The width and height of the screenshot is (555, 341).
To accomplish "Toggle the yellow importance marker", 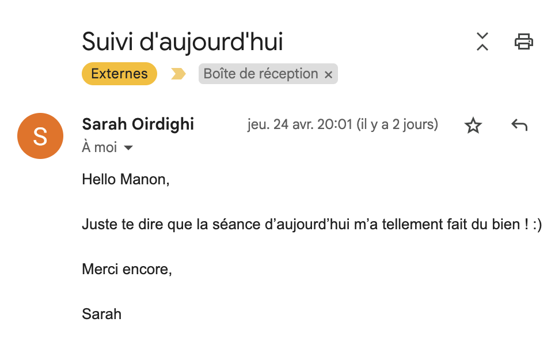I will click(x=178, y=74).
